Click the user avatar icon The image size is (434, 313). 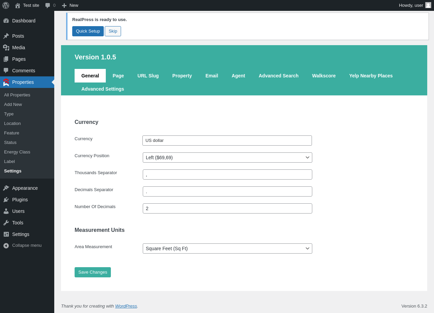428,5
